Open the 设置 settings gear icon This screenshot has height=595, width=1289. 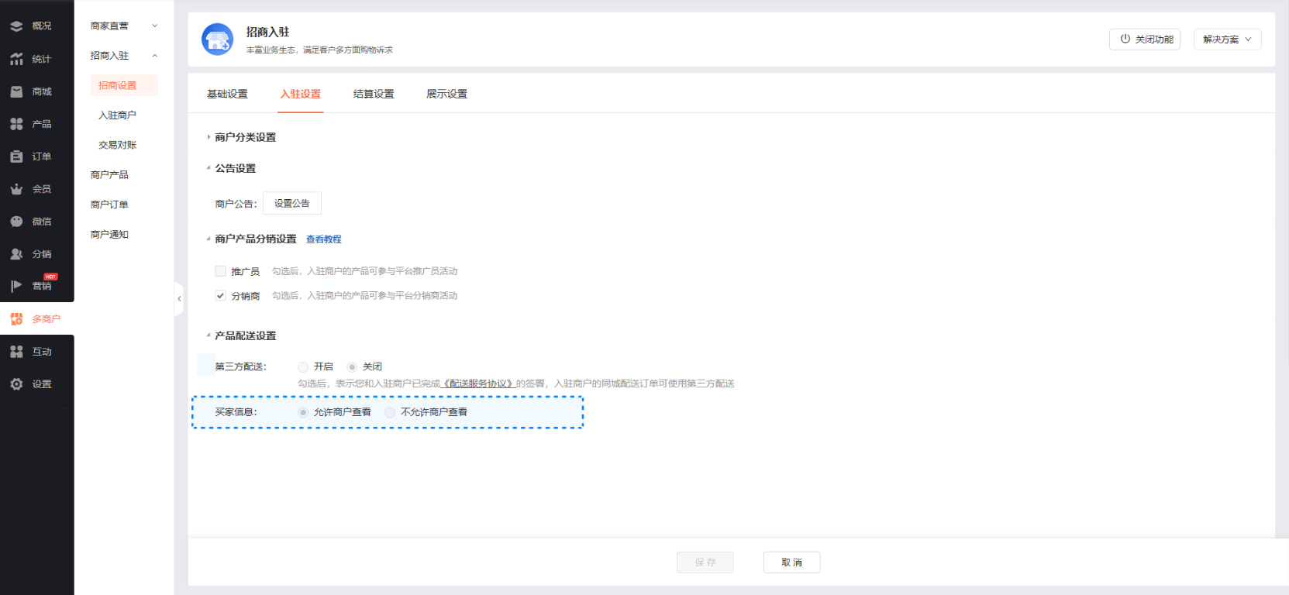[16, 384]
